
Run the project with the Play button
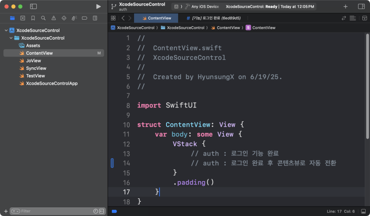pyautogui.click(x=99, y=6)
